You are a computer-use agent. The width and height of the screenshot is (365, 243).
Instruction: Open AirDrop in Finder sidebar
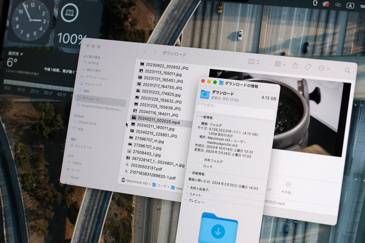coord(91,63)
